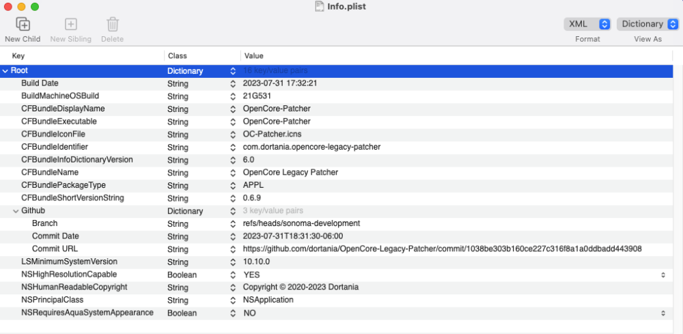Open the Dictionary View As dropdown
The width and height of the screenshot is (683, 334).
(647, 24)
